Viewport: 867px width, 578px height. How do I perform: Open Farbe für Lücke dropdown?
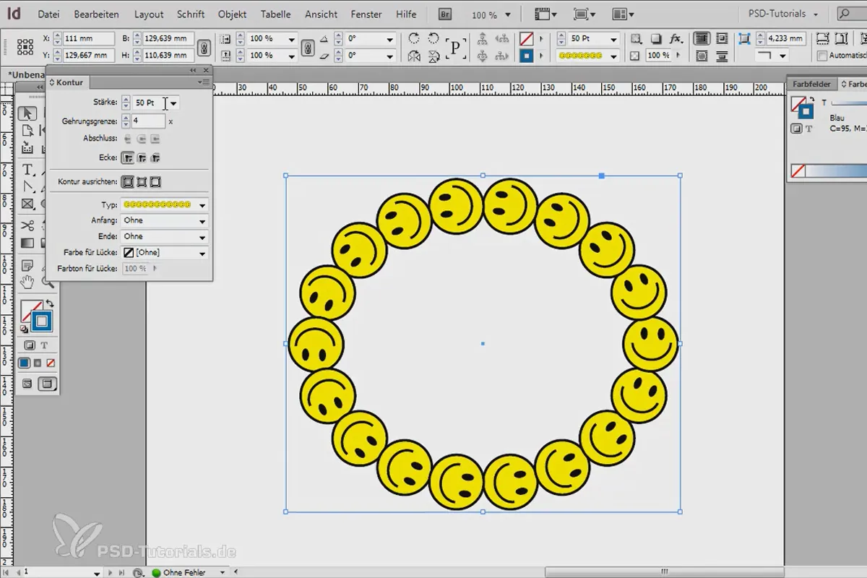(202, 253)
